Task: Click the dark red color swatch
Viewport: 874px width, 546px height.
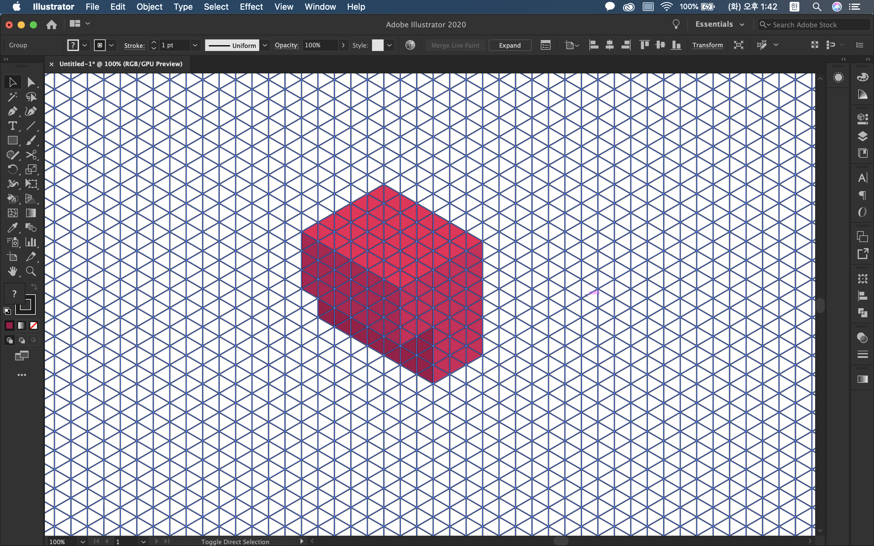Action: point(9,326)
